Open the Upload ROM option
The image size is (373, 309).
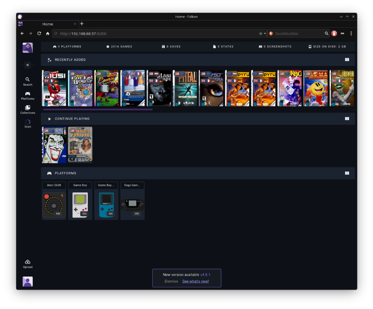(x=28, y=264)
